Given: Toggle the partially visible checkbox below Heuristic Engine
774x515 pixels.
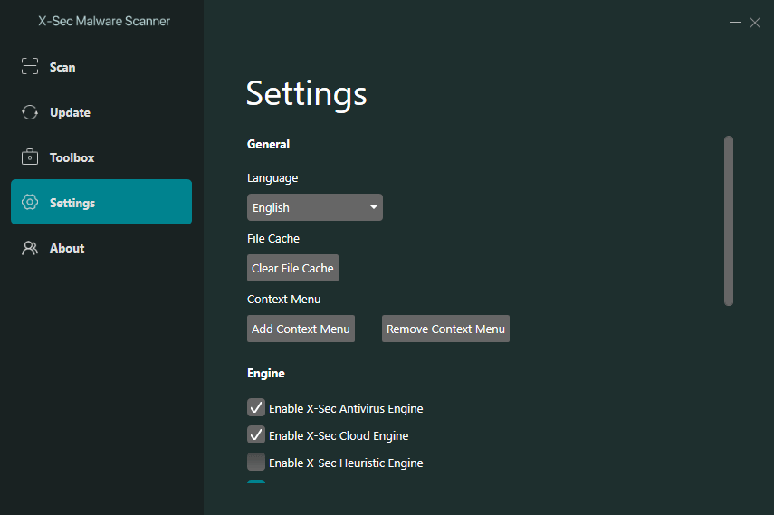Looking at the screenshot, I should pos(256,482).
